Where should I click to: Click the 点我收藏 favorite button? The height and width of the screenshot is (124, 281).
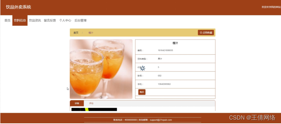click(x=206, y=32)
